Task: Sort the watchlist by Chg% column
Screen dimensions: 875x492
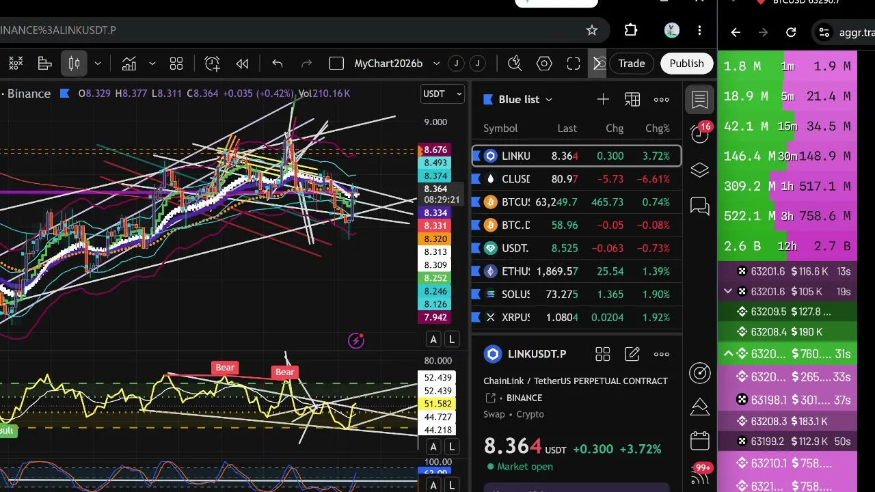Action: 658,128
